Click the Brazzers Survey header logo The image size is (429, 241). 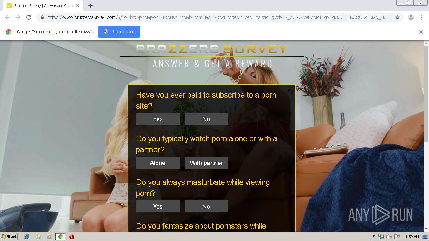tap(212, 49)
